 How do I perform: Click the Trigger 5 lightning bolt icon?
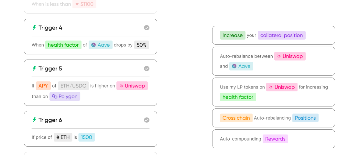[34, 69]
